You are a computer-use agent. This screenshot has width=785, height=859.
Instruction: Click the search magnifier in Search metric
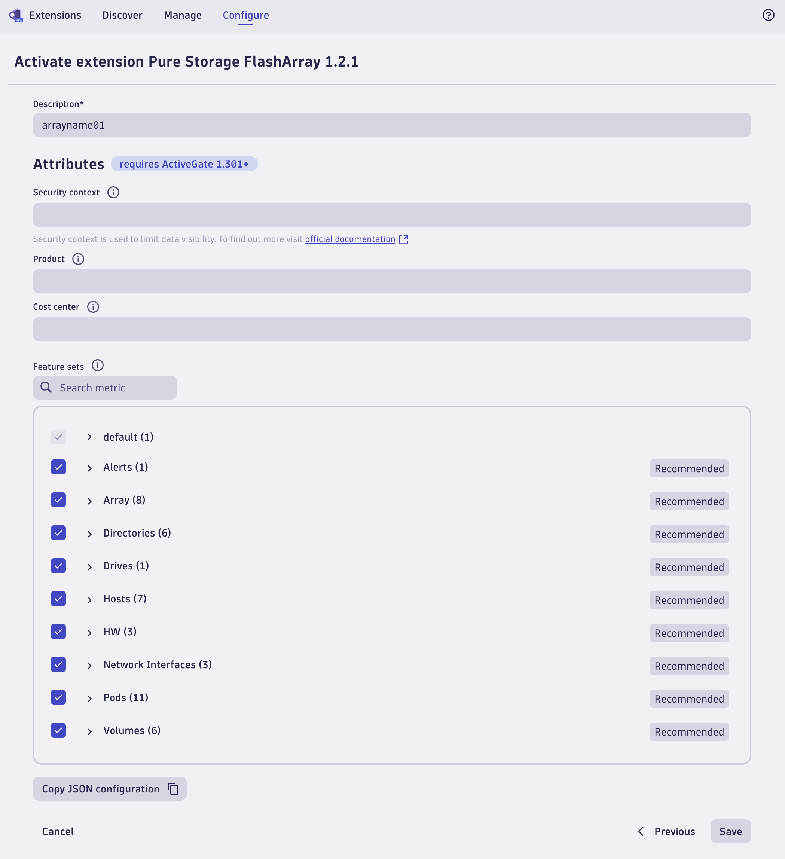(x=46, y=387)
